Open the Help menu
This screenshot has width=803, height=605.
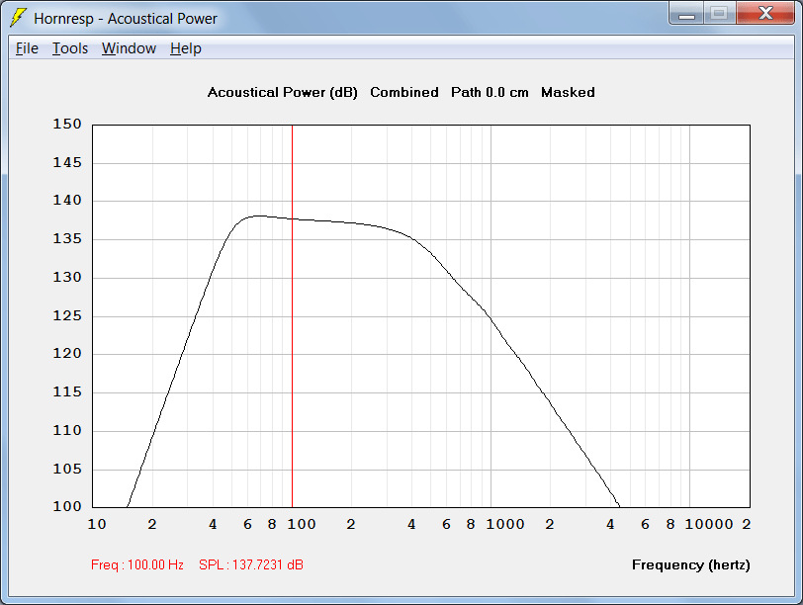point(186,48)
